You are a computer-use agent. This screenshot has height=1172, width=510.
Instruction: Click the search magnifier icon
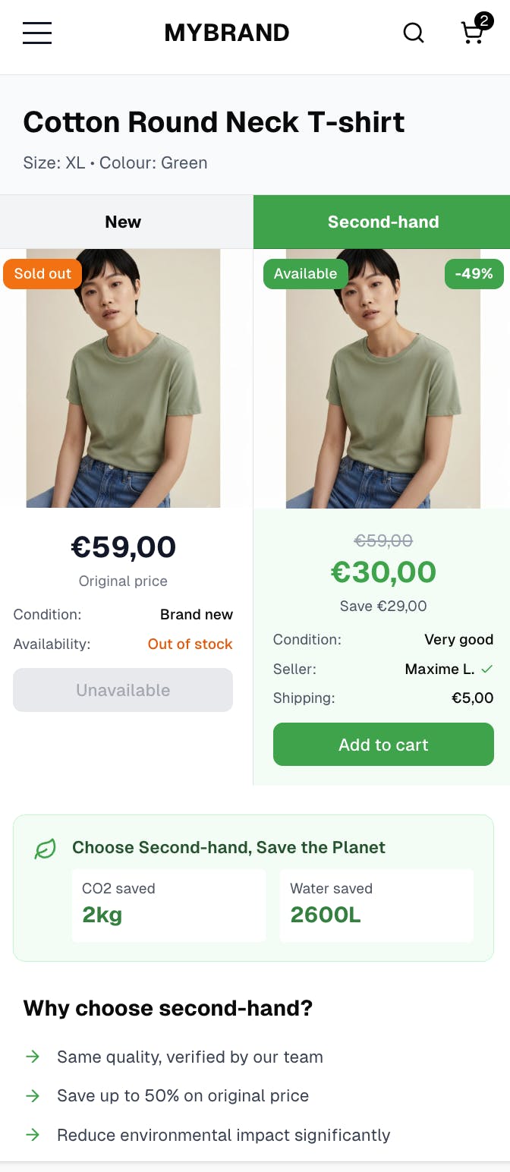pos(413,33)
